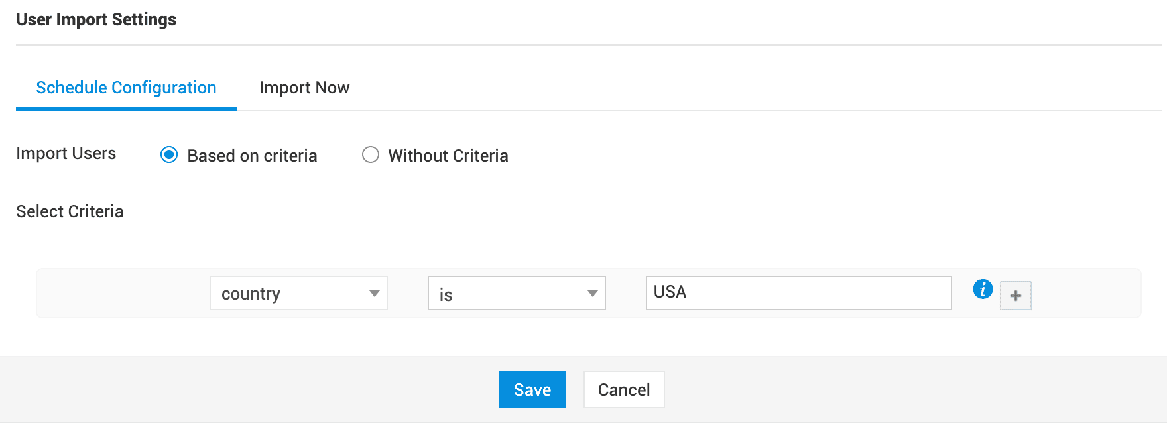Add another criteria row with plus icon

[x=1015, y=296]
